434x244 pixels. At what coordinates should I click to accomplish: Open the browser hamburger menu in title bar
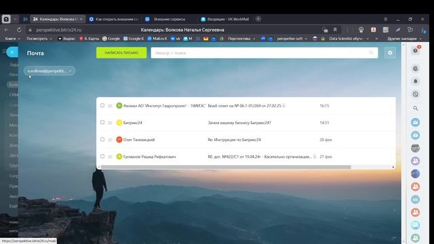coord(385,19)
